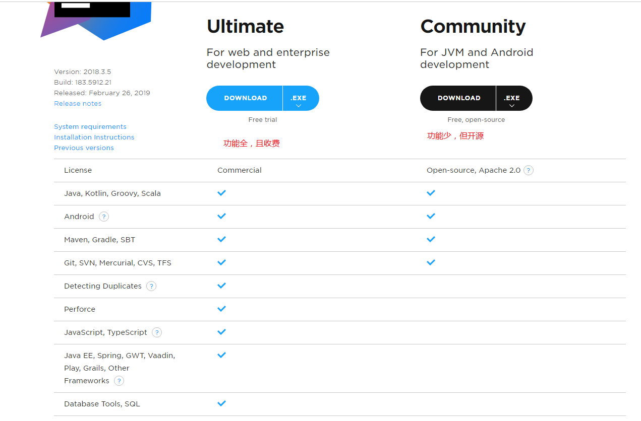The image size is (641, 421).
Task: Open help icon next to Apache 2.0
Action: [x=528, y=170]
